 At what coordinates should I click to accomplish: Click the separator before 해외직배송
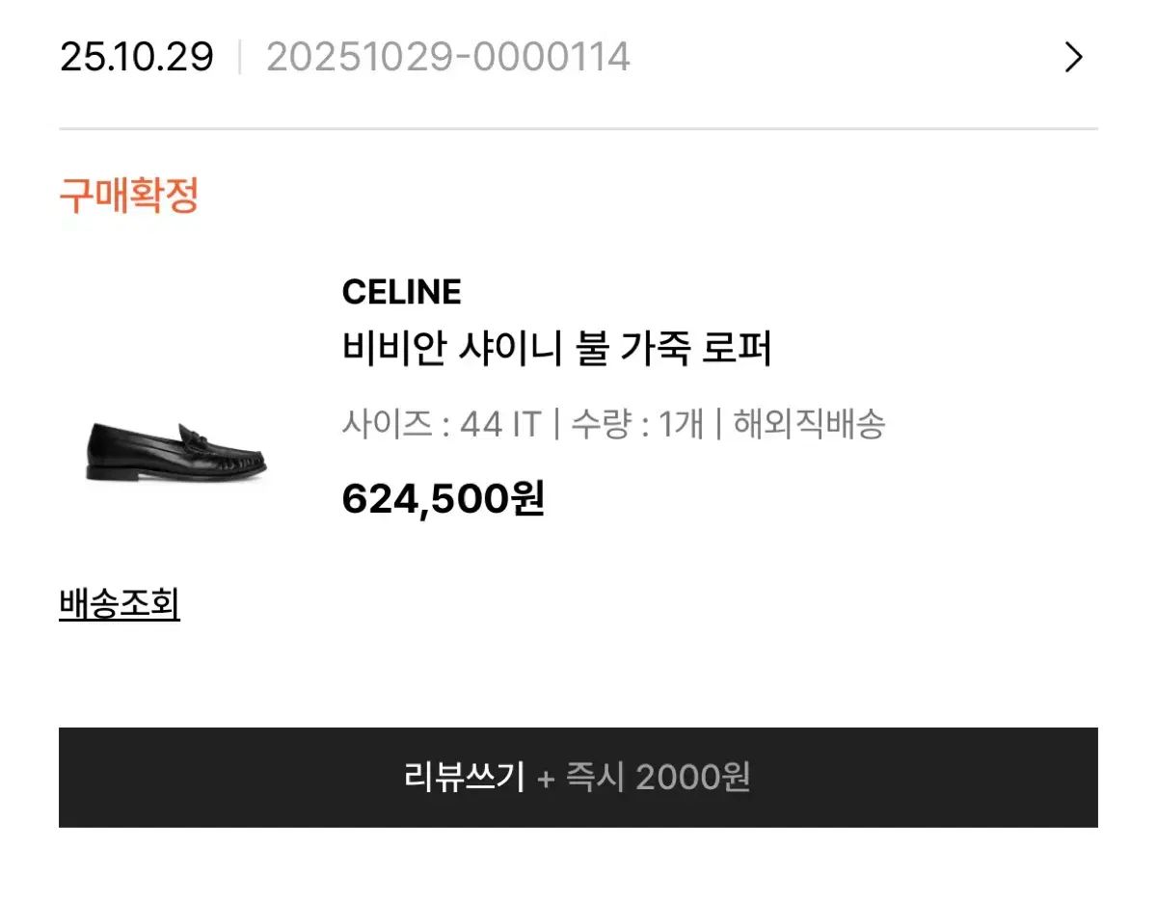718,424
